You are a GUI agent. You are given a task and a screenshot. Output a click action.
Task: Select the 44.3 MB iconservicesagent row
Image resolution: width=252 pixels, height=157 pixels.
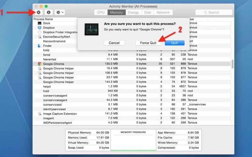pos(132,100)
